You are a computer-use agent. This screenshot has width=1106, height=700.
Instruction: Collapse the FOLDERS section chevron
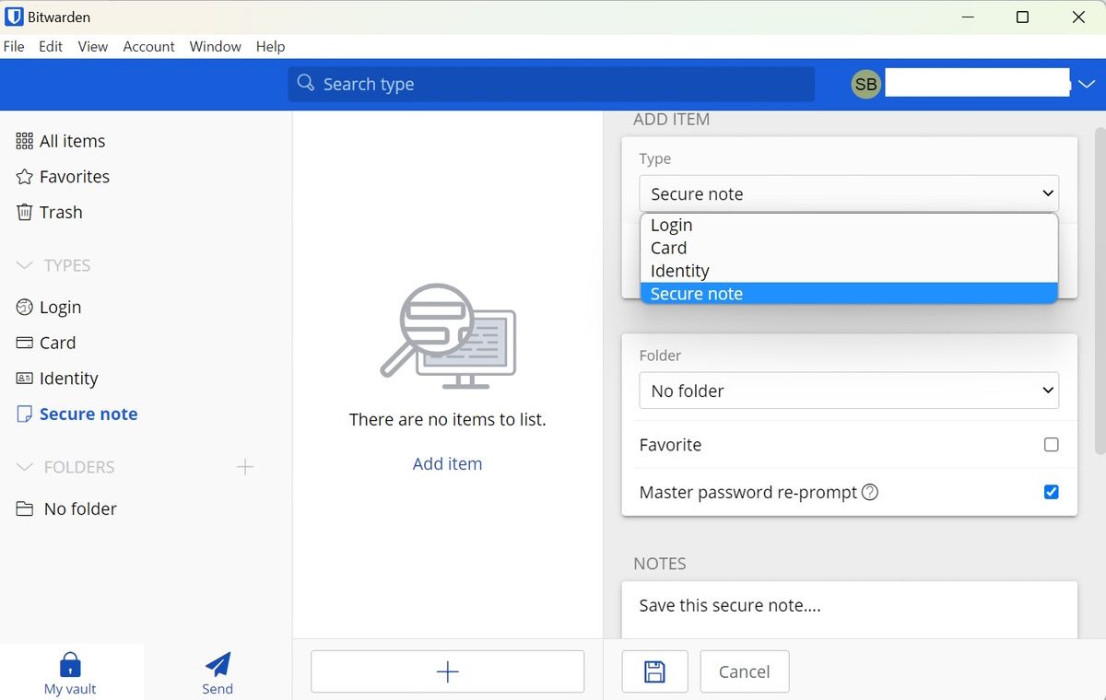point(25,467)
